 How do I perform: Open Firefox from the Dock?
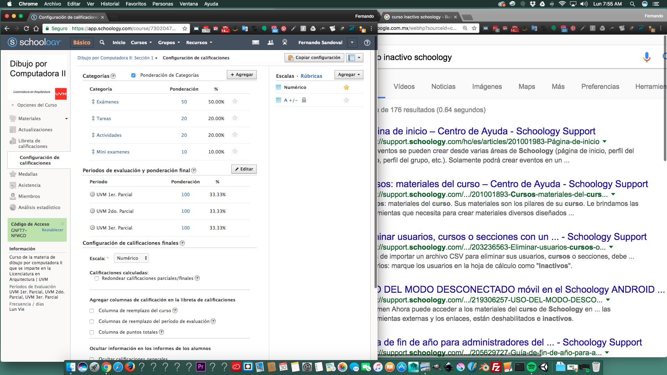point(130,367)
